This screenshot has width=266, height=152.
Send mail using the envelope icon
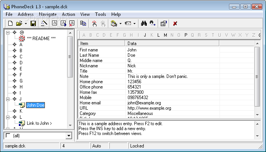tap(128, 23)
